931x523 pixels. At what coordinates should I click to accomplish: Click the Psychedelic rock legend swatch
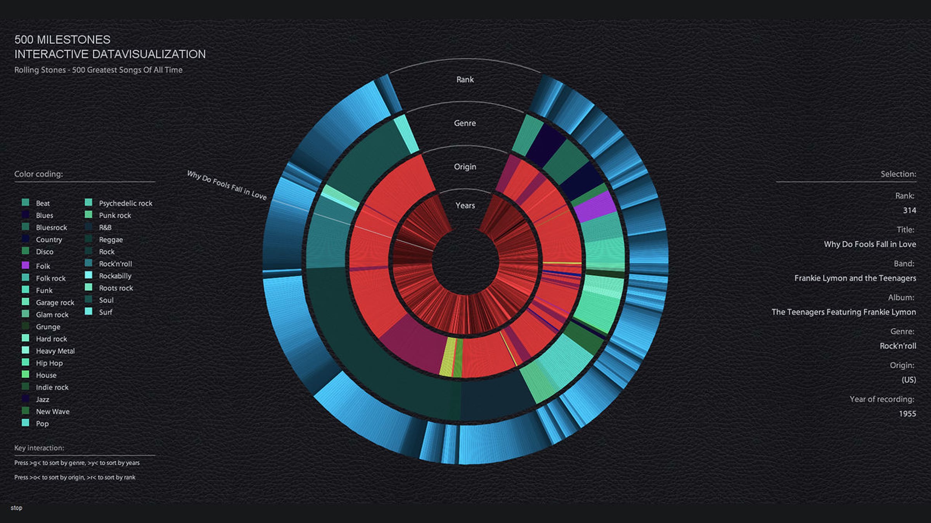pos(88,202)
